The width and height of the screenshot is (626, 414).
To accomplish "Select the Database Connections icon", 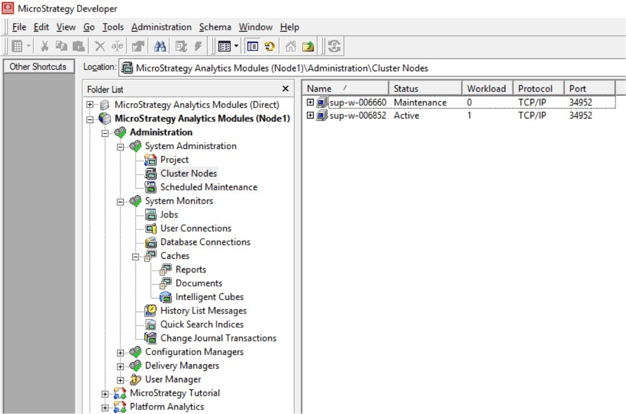I will [151, 242].
